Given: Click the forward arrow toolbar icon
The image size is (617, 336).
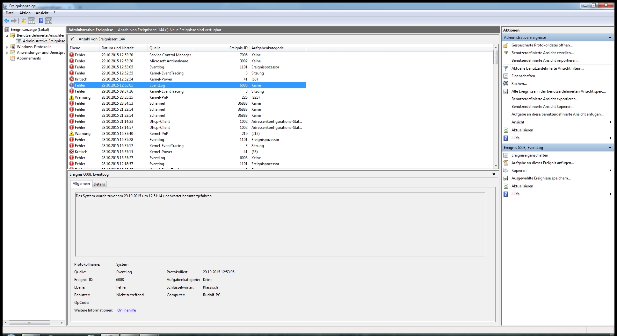Looking at the screenshot, I should 14,21.
